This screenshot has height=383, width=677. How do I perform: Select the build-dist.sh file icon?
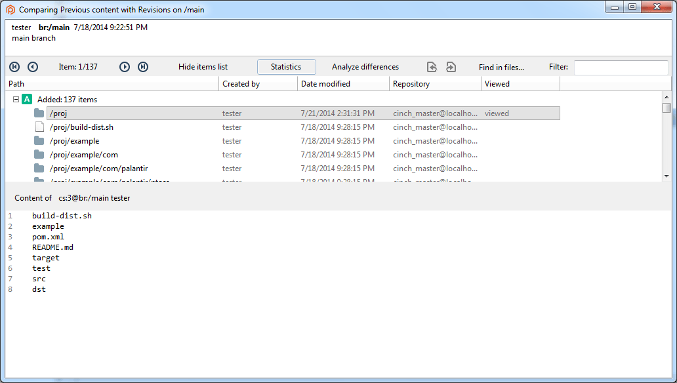(x=39, y=127)
